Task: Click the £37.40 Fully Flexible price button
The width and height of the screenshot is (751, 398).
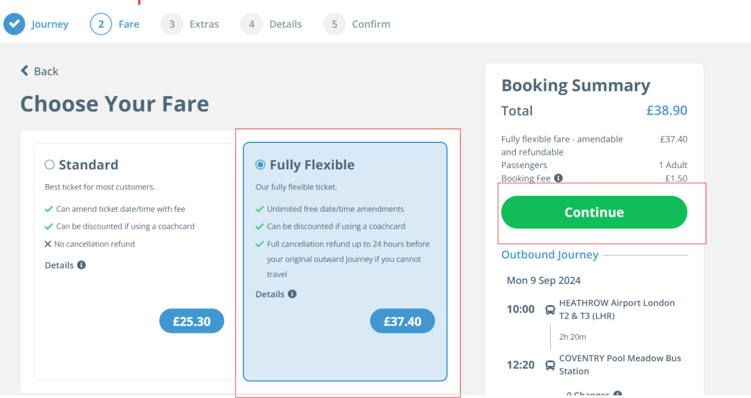Action: 402,321
